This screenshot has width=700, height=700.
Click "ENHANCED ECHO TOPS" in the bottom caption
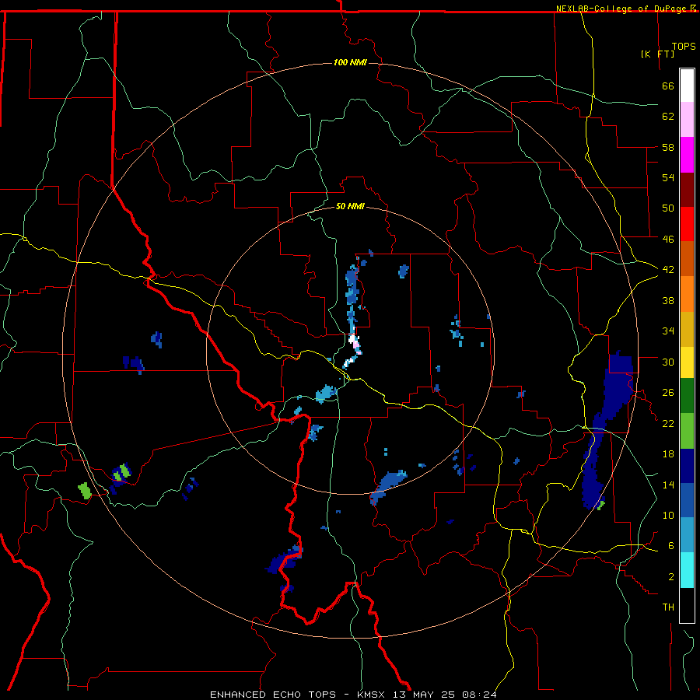[273, 695]
